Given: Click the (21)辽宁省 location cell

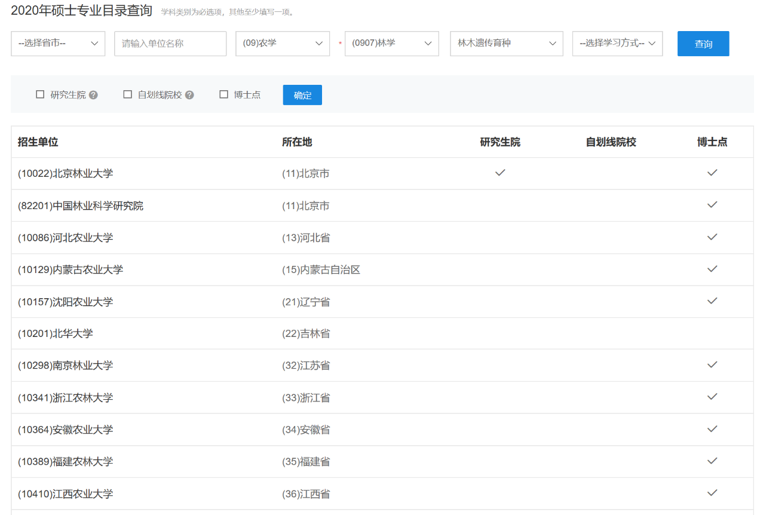Looking at the screenshot, I should (306, 302).
